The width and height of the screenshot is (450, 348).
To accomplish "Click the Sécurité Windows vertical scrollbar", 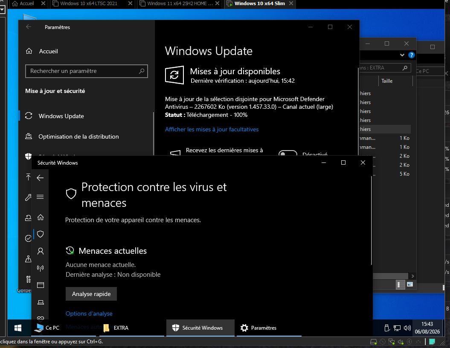I will (x=372, y=220).
